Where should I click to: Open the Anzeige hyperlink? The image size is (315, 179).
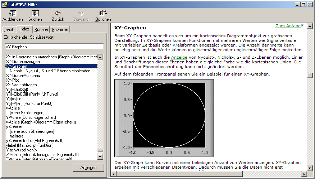[179, 57]
